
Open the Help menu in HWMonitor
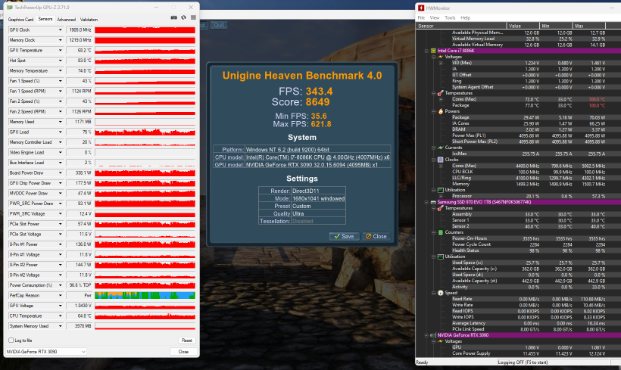(465, 18)
